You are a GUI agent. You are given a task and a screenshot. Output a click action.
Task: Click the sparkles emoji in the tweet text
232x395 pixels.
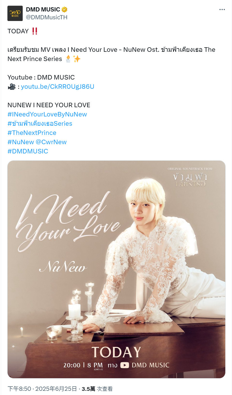(x=76, y=59)
